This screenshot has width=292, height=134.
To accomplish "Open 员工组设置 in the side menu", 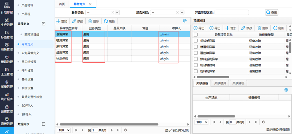I will tap(29, 62).
